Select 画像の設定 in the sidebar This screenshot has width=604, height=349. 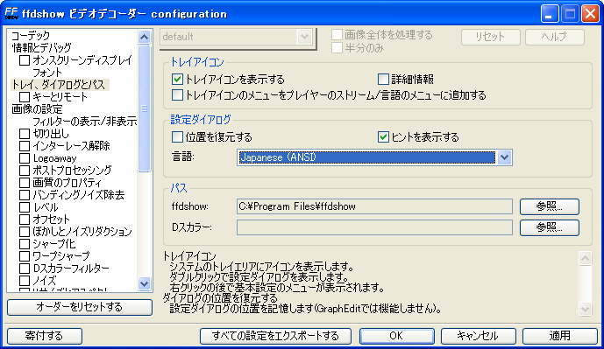point(37,109)
